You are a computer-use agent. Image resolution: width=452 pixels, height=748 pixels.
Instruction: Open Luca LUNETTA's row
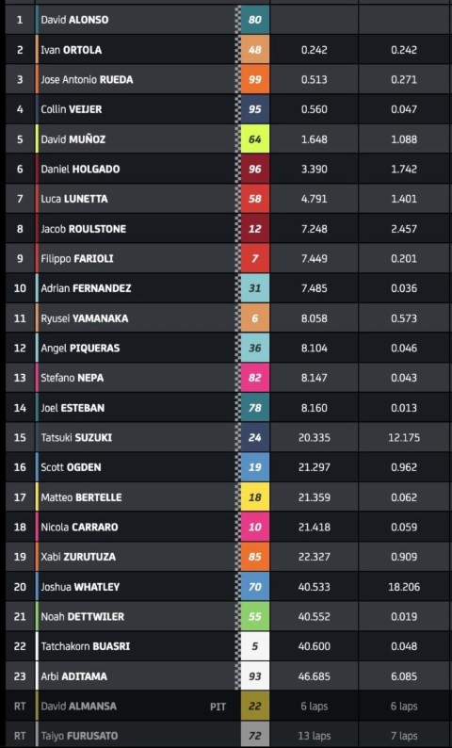226,199
